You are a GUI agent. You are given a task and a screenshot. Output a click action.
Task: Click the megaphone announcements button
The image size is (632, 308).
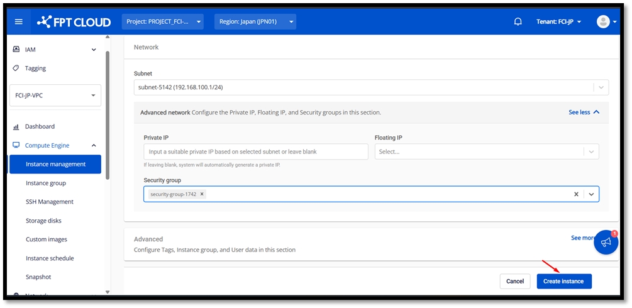pos(606,242)
